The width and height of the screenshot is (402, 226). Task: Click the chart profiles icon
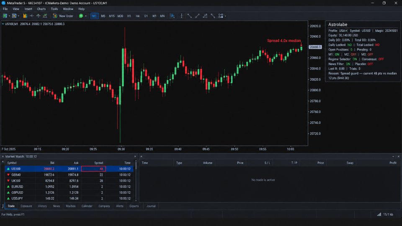click(x=14, y=16)
